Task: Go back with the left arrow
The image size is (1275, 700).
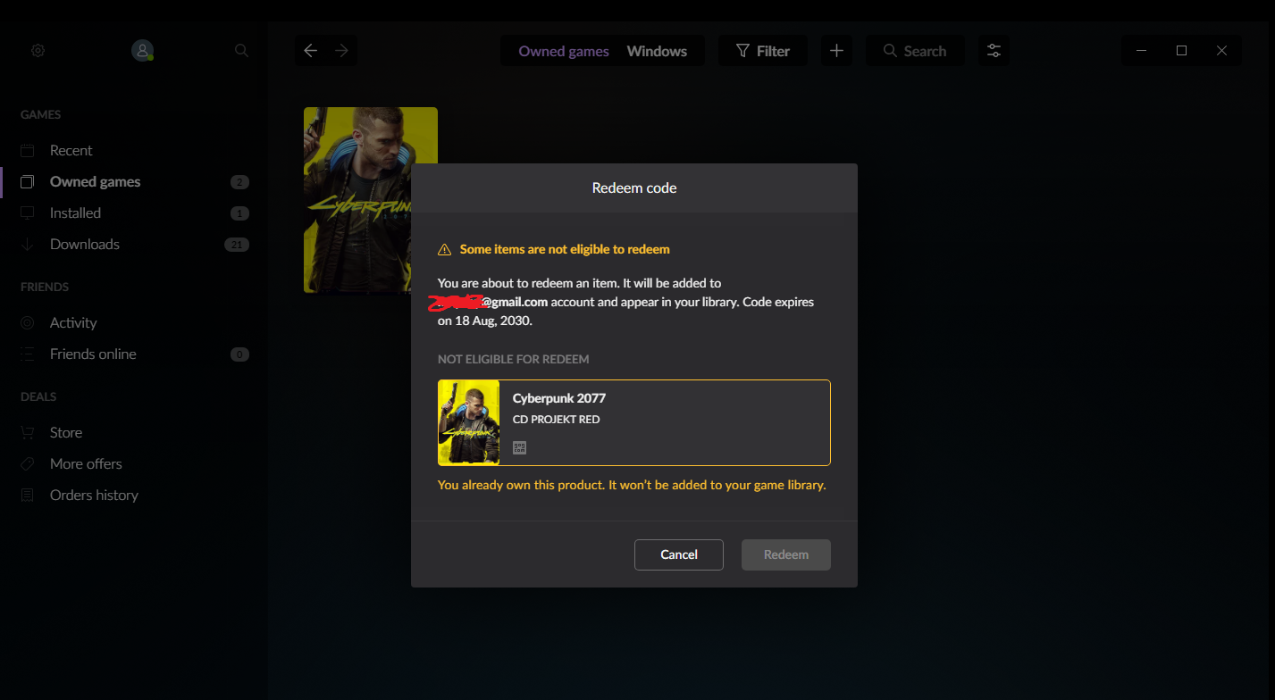Action: [x=311, y=51]
